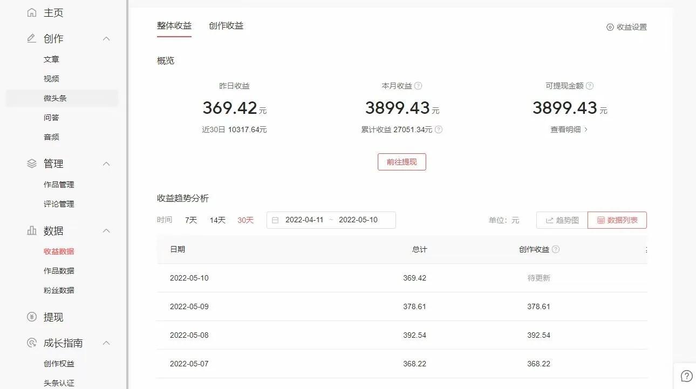Open 作品管理 in the sidebar
This screenshot has height=389, width=696.
(59, 185)
